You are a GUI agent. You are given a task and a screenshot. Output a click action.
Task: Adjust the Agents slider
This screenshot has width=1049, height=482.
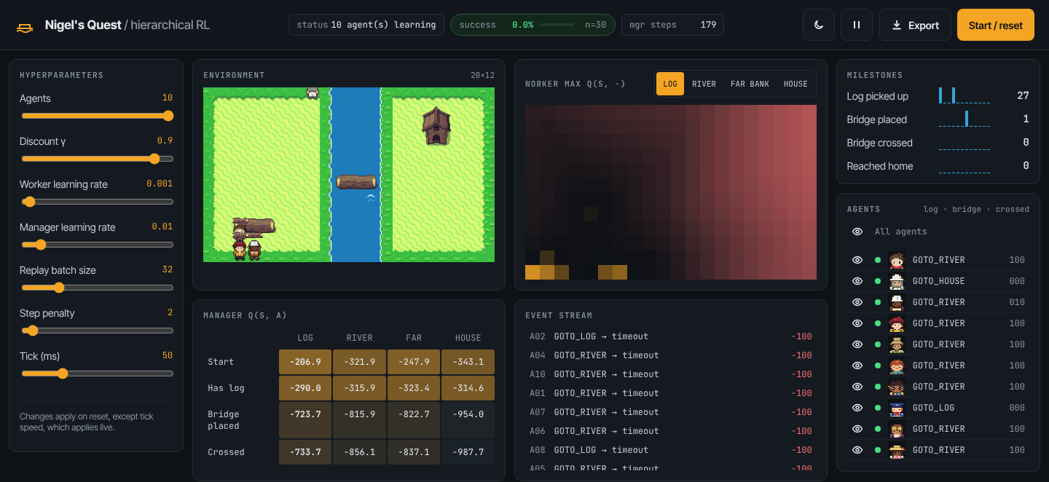[98, 116]
